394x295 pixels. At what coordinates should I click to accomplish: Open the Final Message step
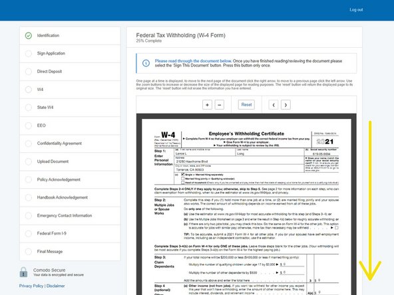coord(70,251)
